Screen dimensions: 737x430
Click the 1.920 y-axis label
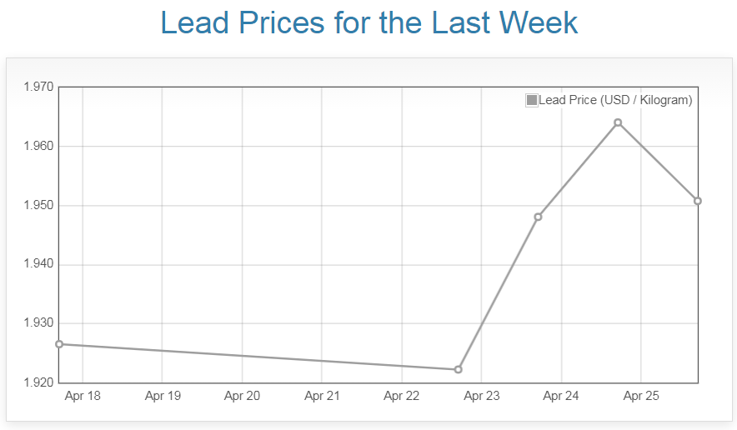pos(38,382)
